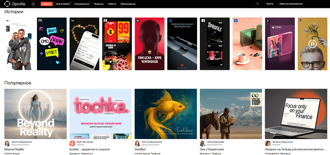Click avatar icon on ЦСКА story
This screenshot has height=155, width=330.
point(138,21)
